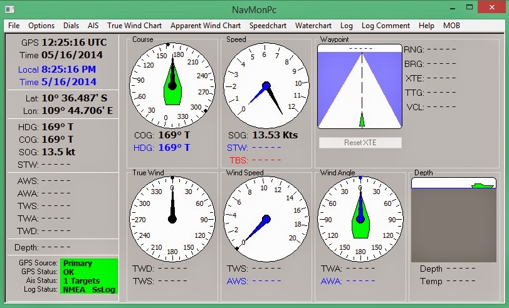Click the Depth display panel
509x308 pixels.
point(454,220)
